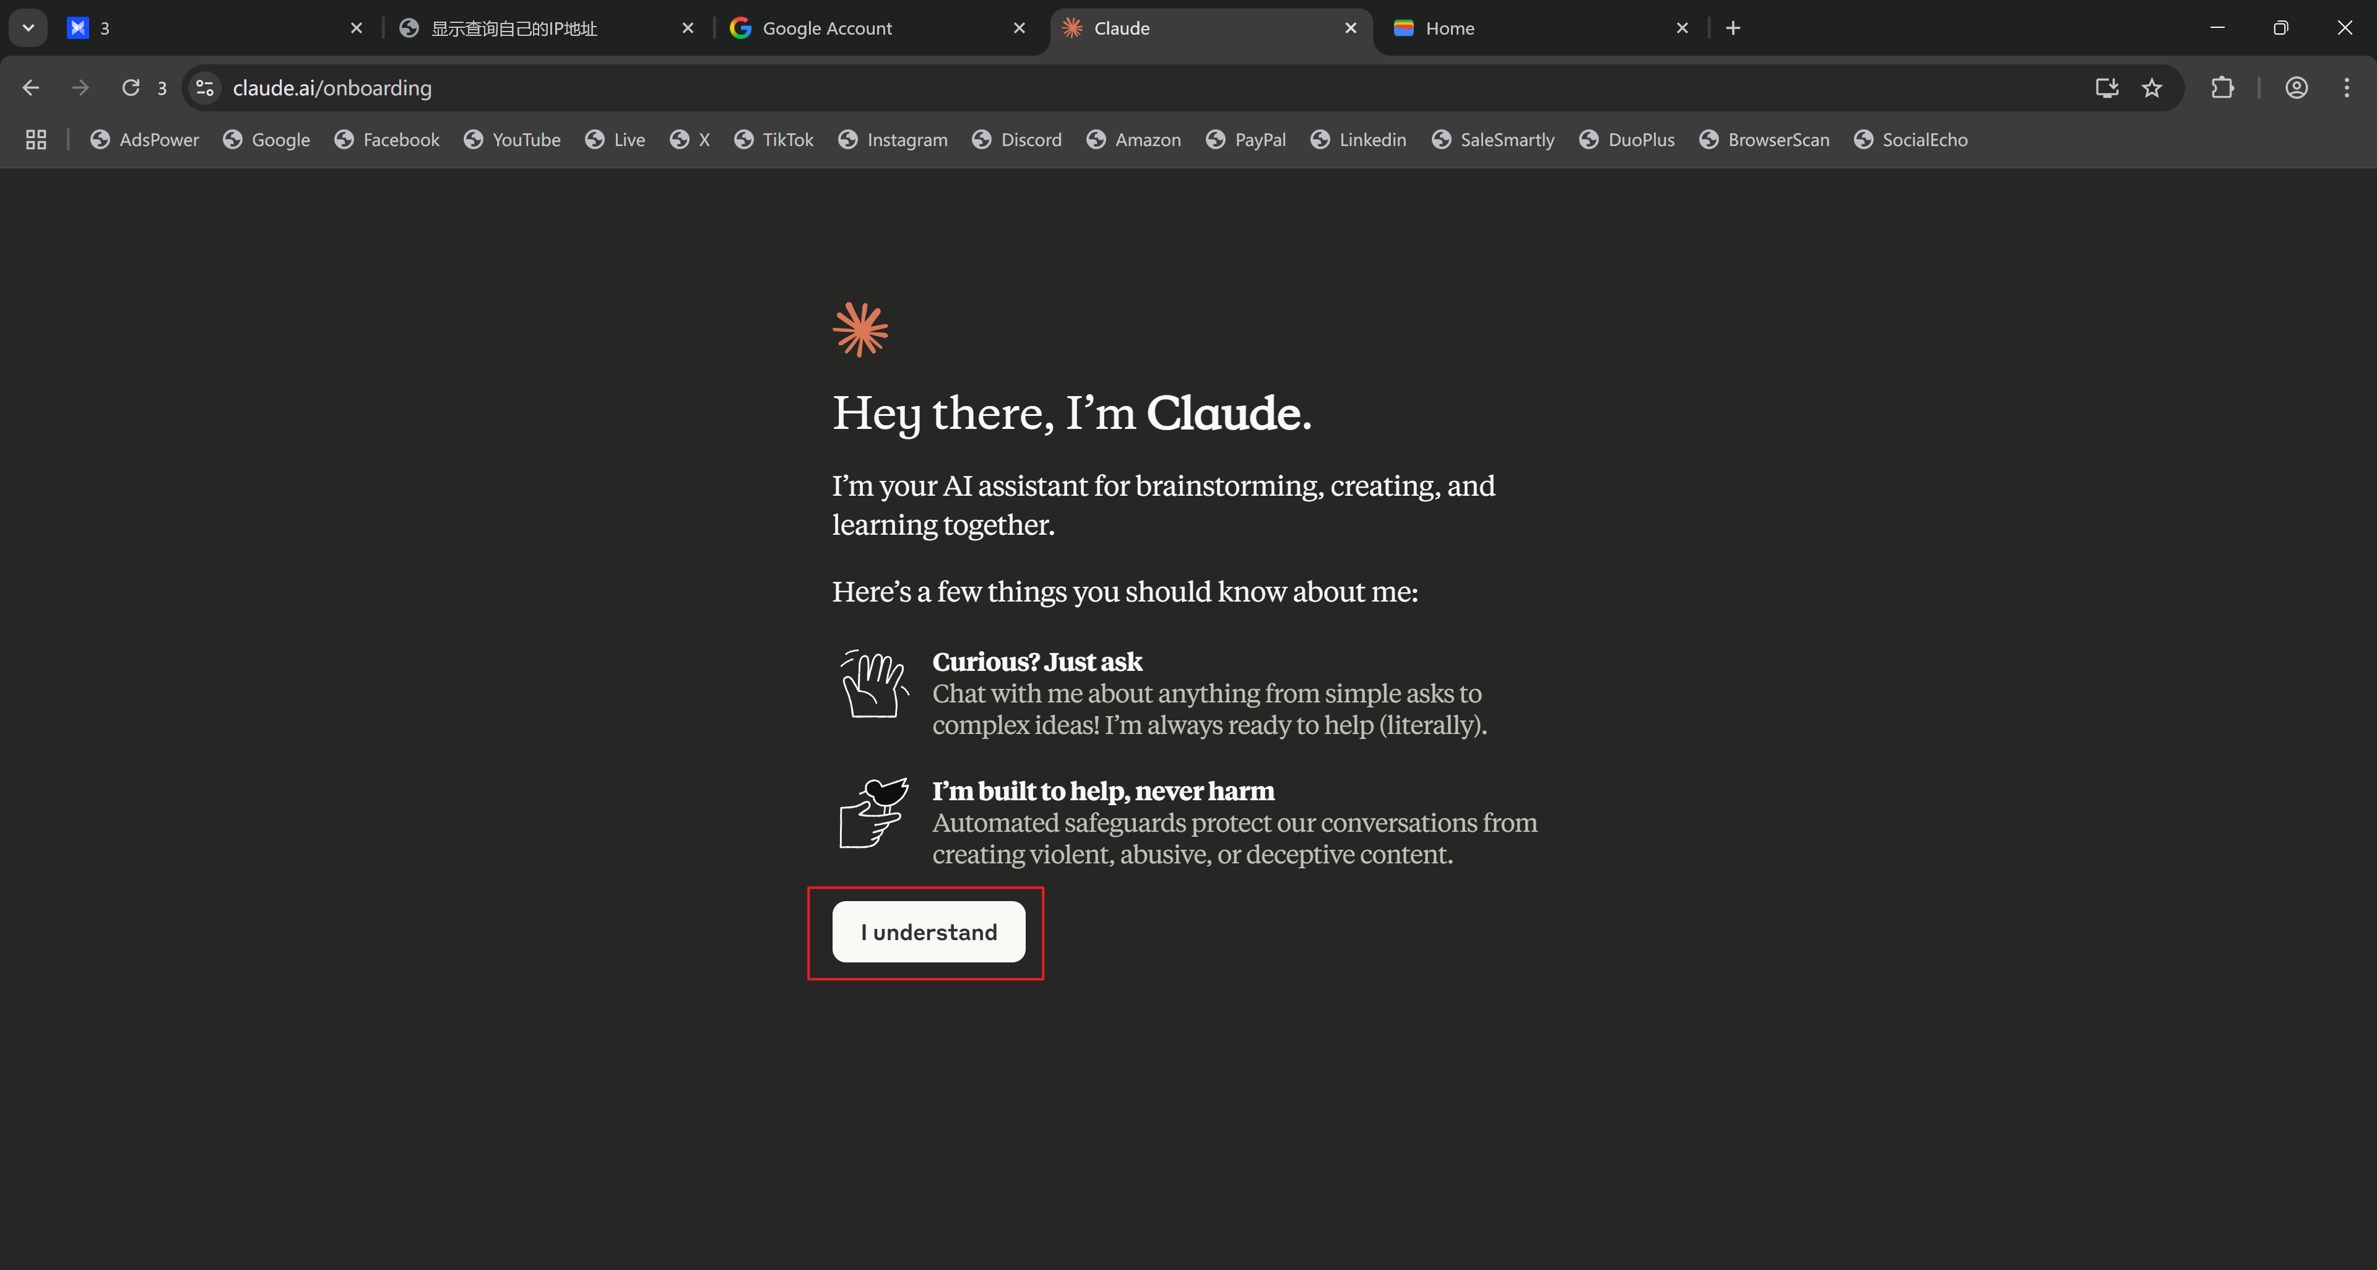
Task: Reload the current page
Action: tap(131, 88)
